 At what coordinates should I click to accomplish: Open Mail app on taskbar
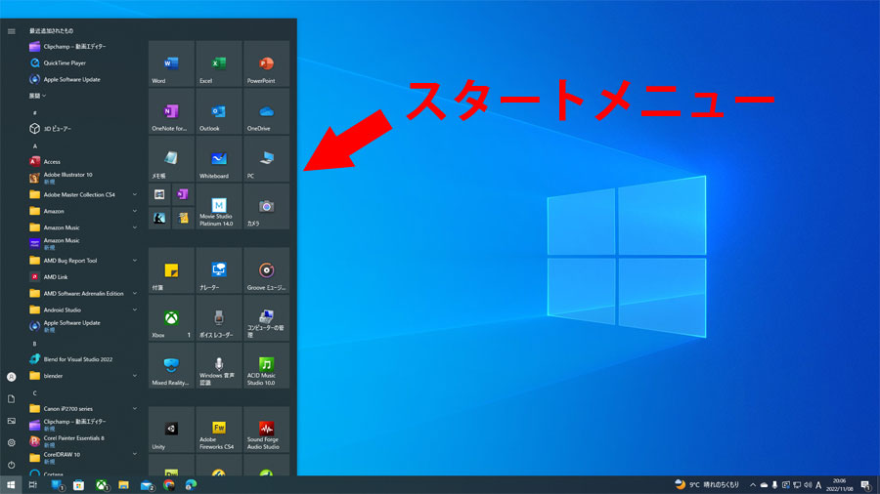(147, 485)
